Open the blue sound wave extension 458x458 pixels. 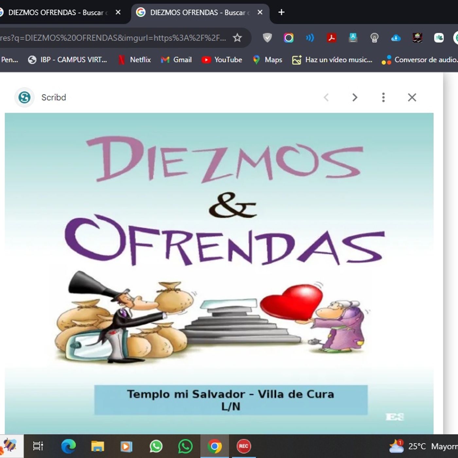coord(309,37)
